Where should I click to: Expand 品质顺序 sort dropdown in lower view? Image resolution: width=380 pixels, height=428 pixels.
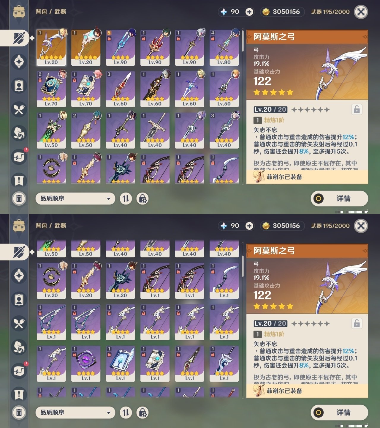point(75,413)
